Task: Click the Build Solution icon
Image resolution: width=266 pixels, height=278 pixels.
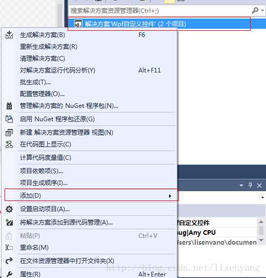Action: pyautogui.click(x=9, y=35)
